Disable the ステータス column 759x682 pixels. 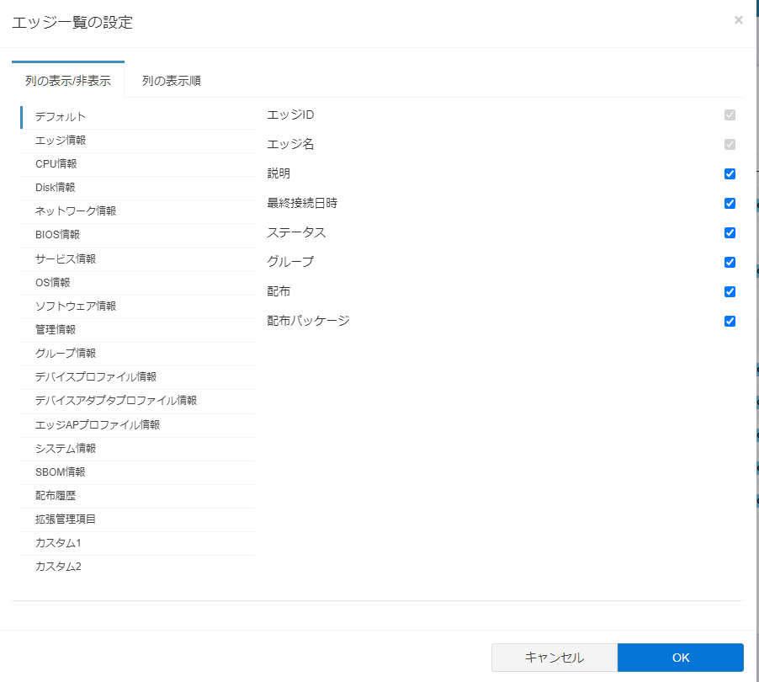click(x=729, y=232)
